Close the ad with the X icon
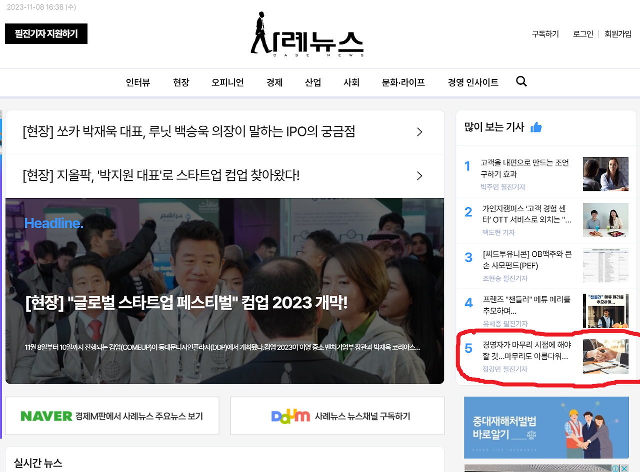640x472 pixels. (624, 469)
